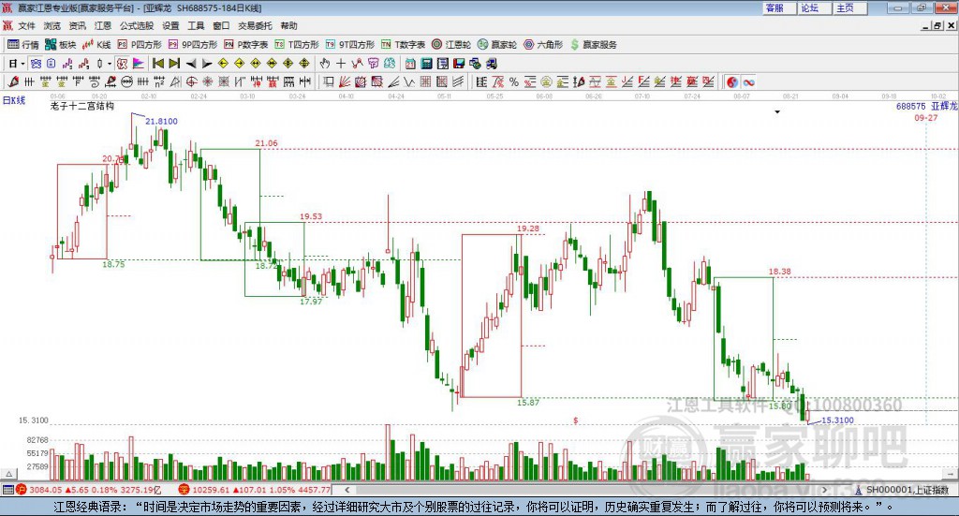This screenshot has height=516, width=959.
Task: Open the 行情 quotes view
Action: (23, 45)
